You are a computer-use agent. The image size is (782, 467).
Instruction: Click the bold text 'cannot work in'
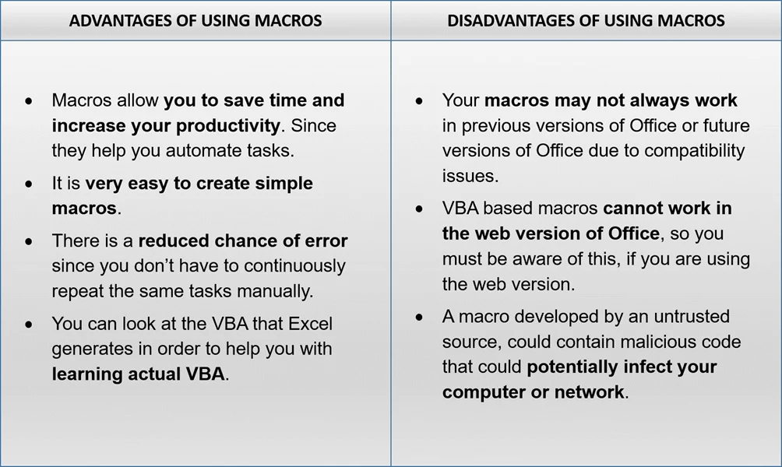point(668,208)
